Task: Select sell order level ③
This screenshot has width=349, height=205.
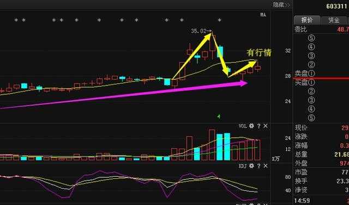Action: 311,56
